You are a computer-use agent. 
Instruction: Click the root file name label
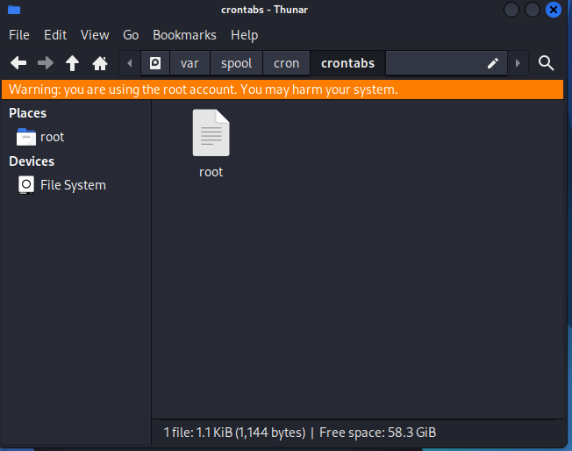[x=211, y=172]
